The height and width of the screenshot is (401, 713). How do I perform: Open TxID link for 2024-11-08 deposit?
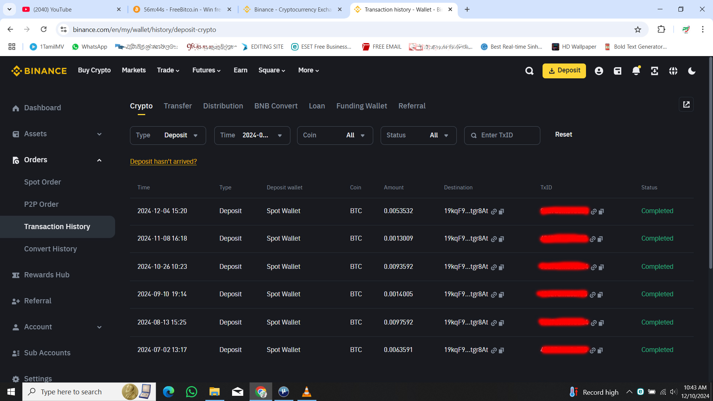pyautogui.click(x=593, y=239)
